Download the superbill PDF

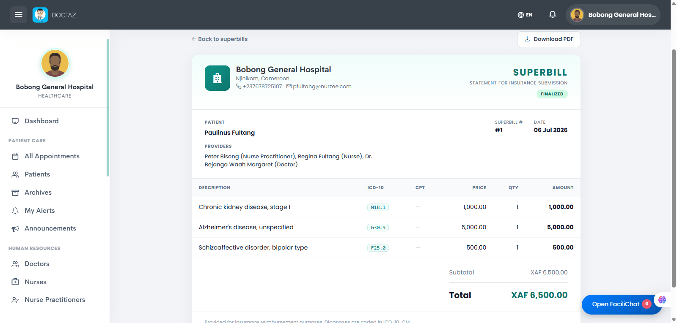coord(549,39)
